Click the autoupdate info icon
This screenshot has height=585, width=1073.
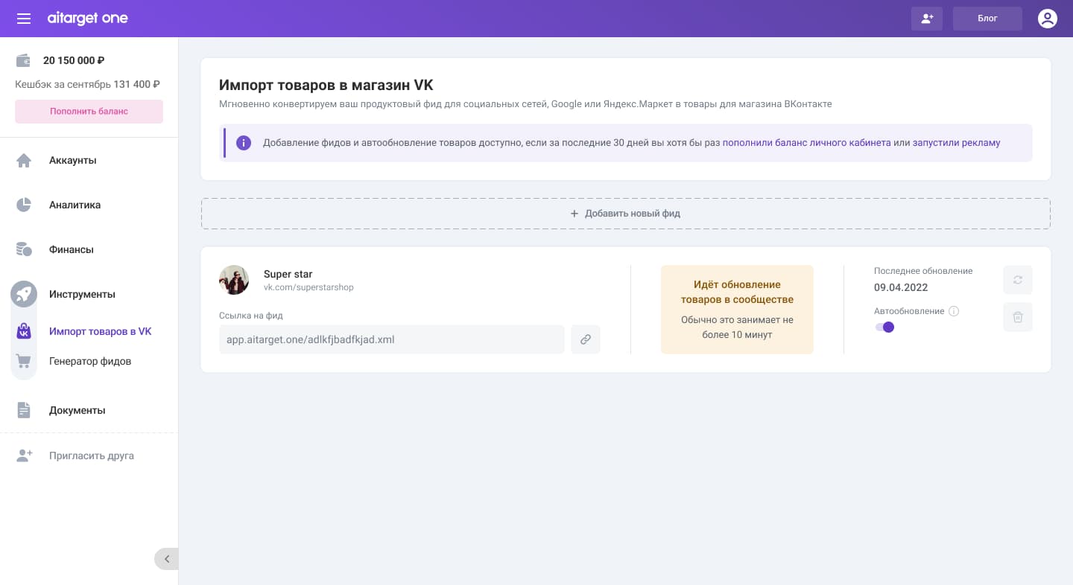point(954,311)
